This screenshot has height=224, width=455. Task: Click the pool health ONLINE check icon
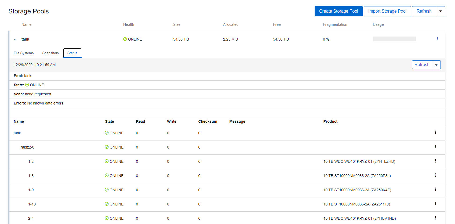pos(125,39)
